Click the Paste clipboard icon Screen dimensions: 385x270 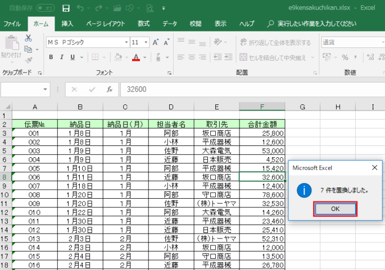(x=11, y=44)
